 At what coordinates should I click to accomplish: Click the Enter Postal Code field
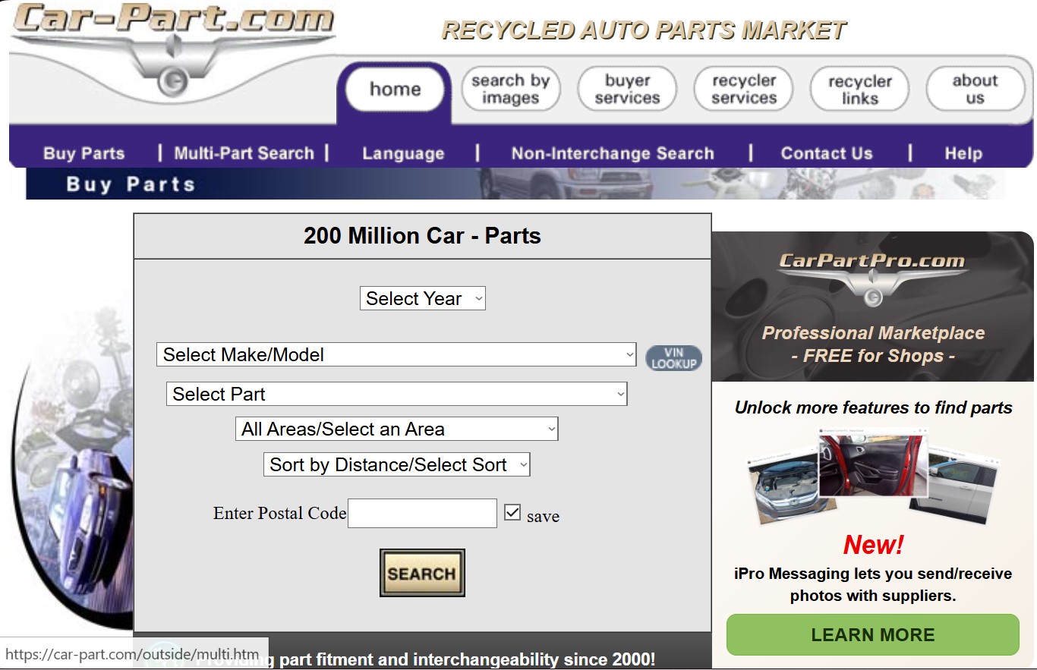421,513
